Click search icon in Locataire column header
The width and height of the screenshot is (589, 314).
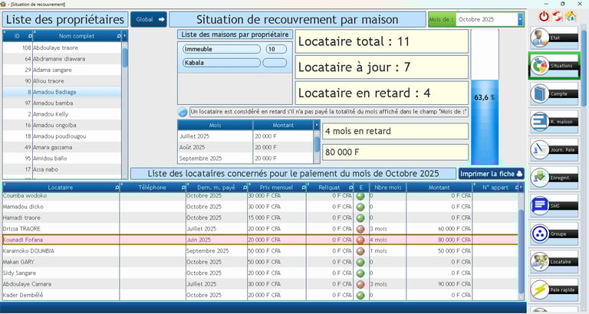[117, 187]
